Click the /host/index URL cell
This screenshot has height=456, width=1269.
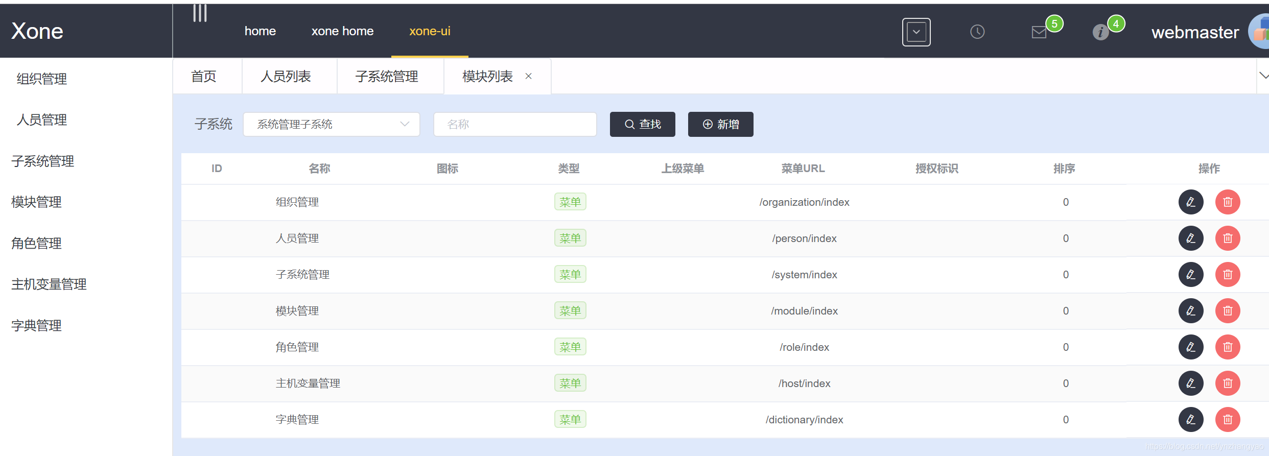(804, 383)
